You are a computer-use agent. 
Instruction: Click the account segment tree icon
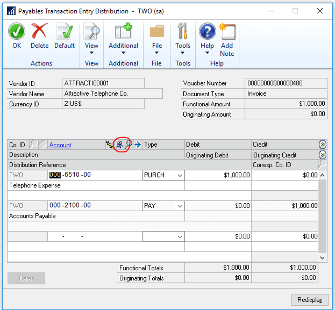point(110,145)
